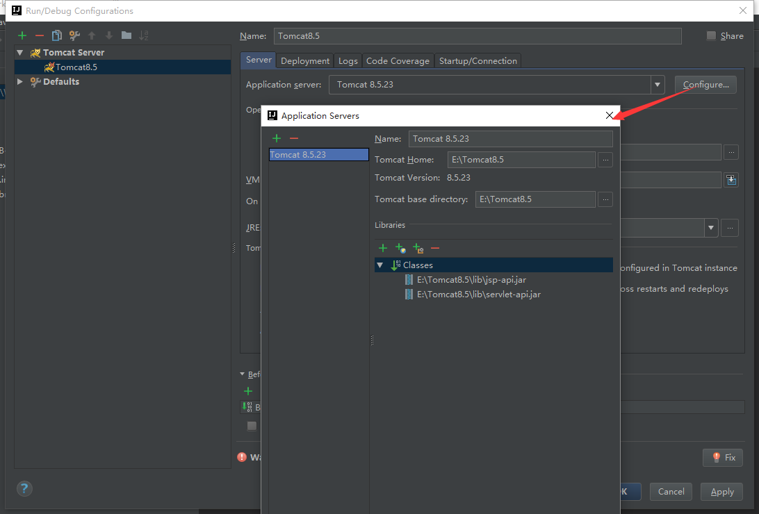
Task: Click the Configure... button
Action: [x=705, y=85]
